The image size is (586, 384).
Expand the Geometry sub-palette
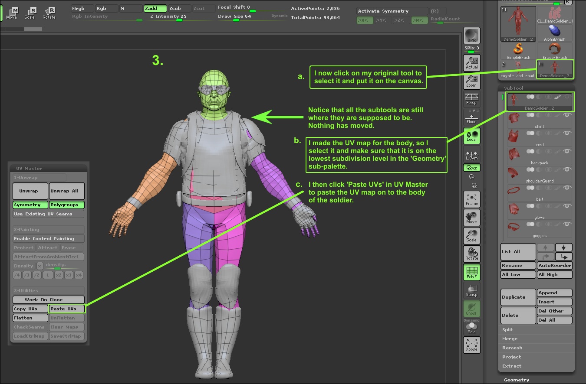[516, 380]
